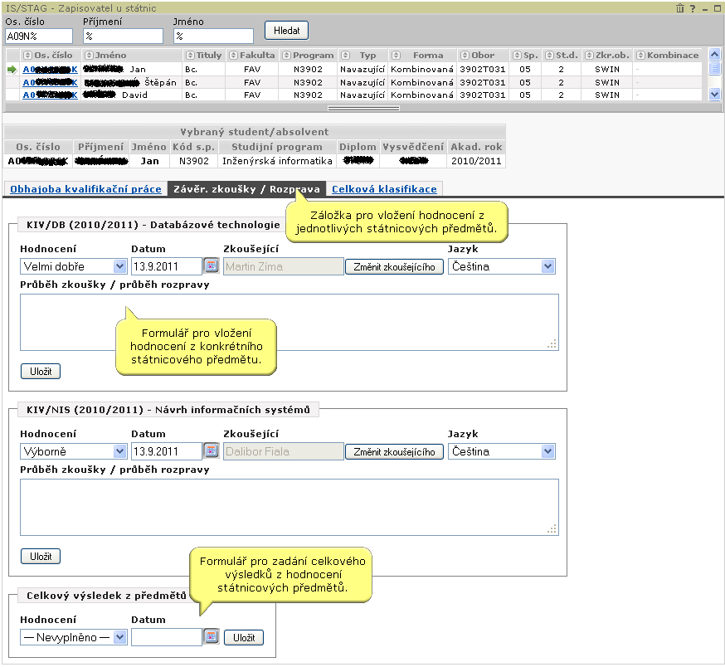
Task: Click the Obor column sort icon
Action: pos(465,55)
